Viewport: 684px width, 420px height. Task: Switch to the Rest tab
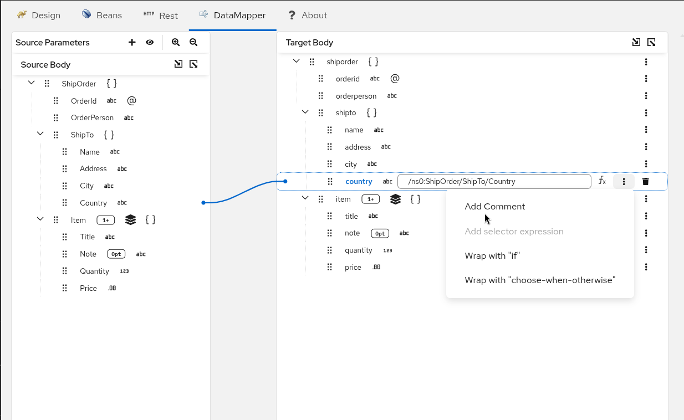[161, 16]
